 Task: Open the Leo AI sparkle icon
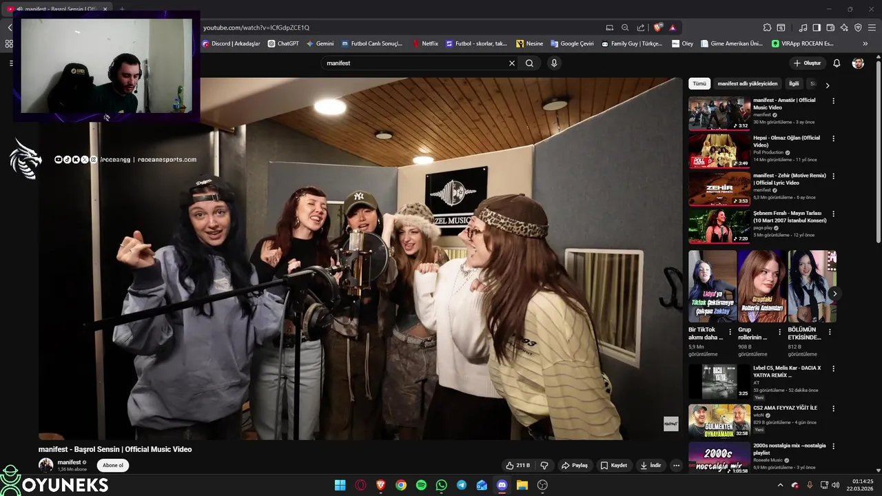844,28
